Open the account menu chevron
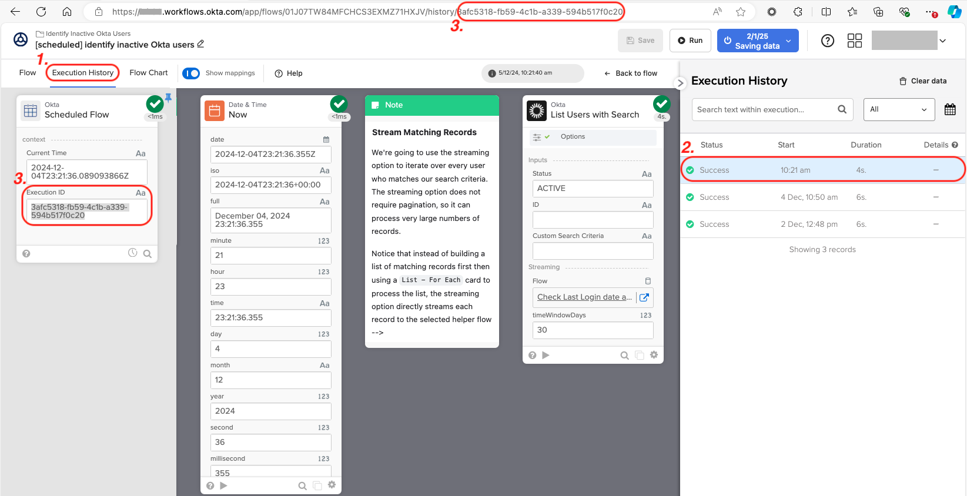This screenshot has height=496, width=967. pos(943,41)
